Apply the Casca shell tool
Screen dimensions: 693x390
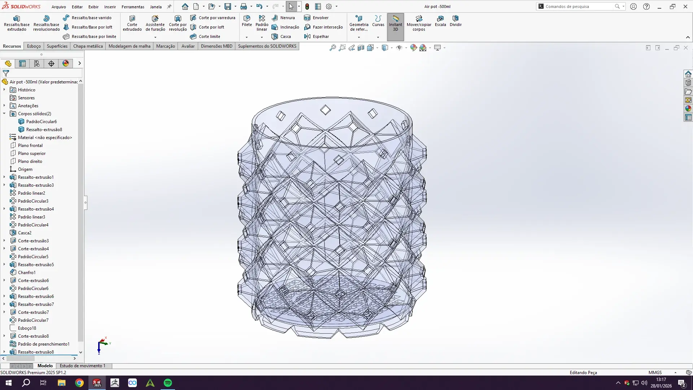tap(281, 36)
